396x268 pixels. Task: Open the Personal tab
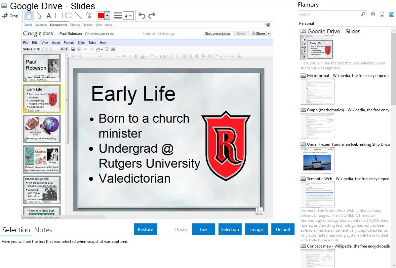[307, 23]
